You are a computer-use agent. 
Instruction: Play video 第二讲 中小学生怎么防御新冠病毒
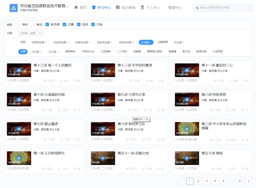(x=187, y=129)
